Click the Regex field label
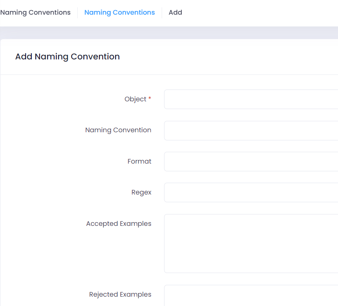 pos(141,192)
